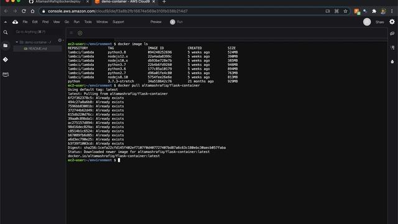Click the docker.io/altamashrafiq/flask-container:latest line
Viewport: 398px width, 224px height.
coord(114,156)
